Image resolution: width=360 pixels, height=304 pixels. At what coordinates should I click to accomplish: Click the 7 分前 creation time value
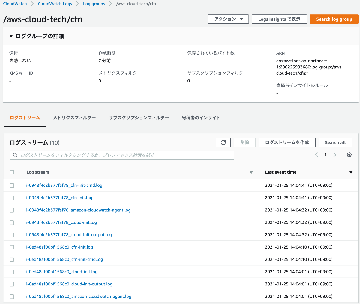105,61
